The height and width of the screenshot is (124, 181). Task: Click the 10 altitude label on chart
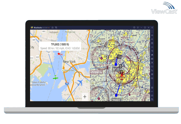point(119,57)
